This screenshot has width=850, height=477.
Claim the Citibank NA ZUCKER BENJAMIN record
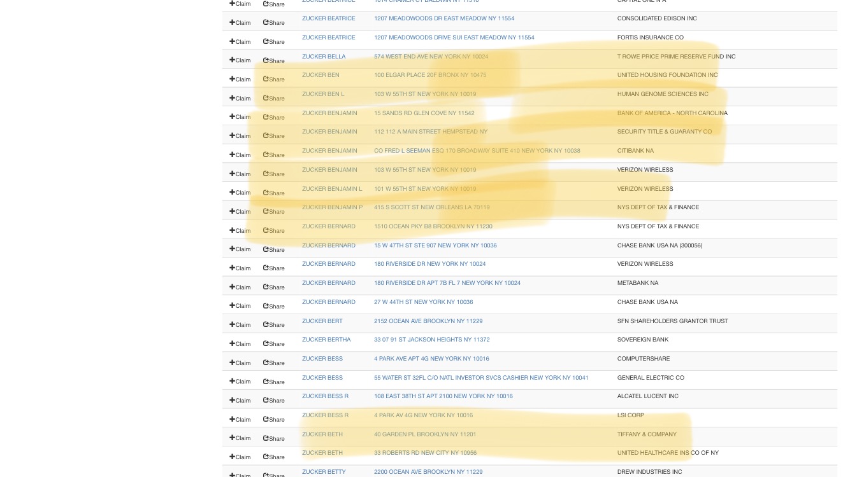[x=240, y=155]
